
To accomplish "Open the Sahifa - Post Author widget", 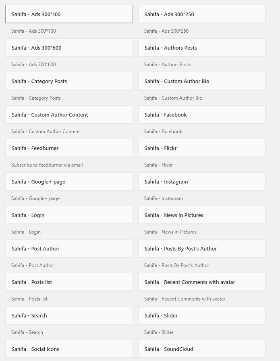I will (69, 248).
